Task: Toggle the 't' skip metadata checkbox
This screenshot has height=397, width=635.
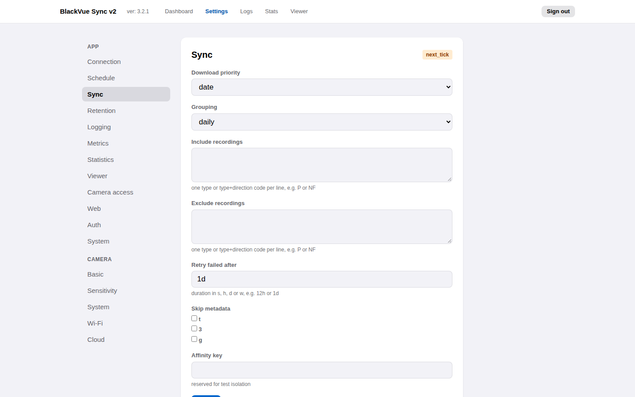Action: point(194,318)
